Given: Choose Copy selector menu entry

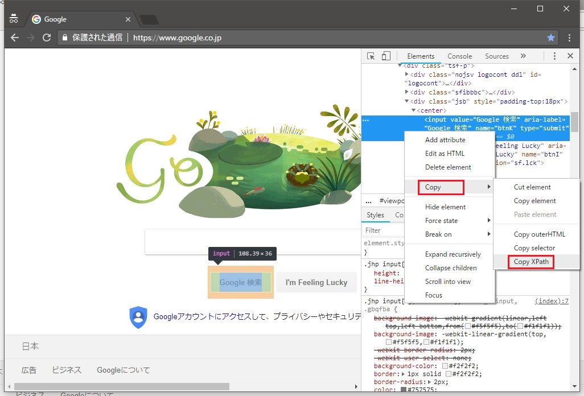Looking at the screenshot, I should (534, 248).
